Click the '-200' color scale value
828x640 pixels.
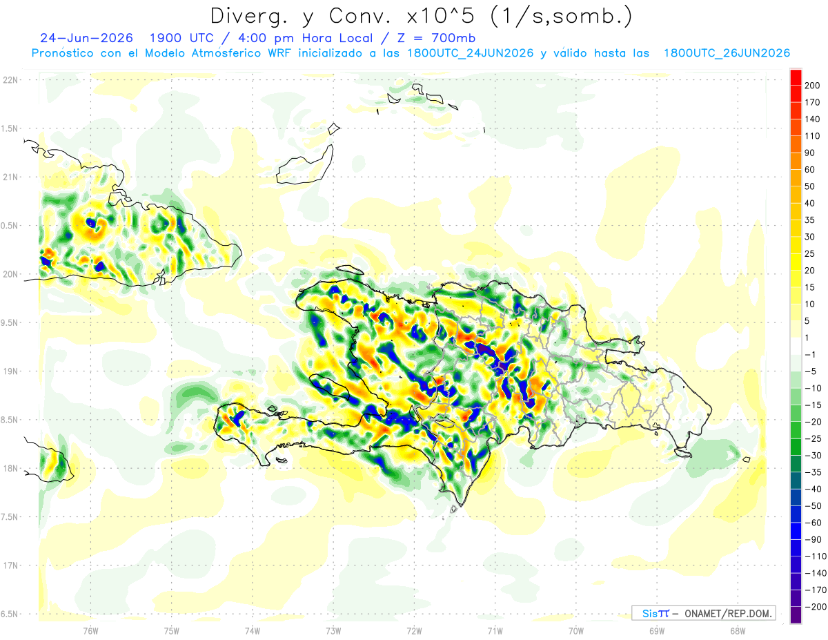point(816,606)
